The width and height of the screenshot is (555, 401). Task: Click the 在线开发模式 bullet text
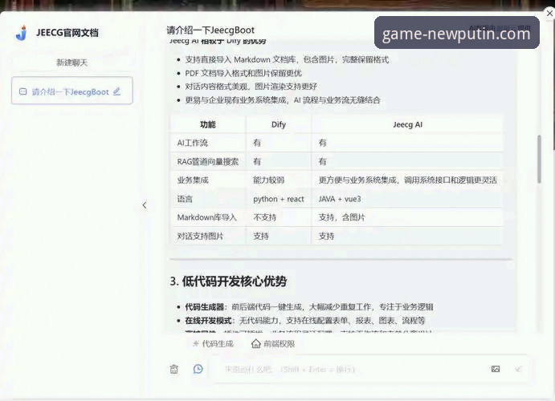point(304,321)
